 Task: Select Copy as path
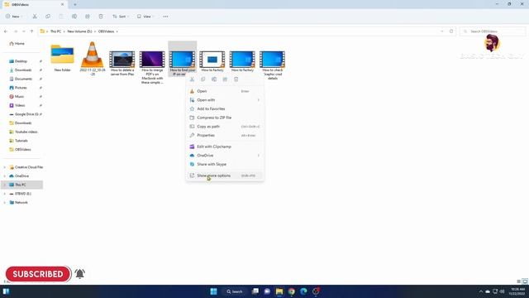pyautogui.click(x=225, y=127)
